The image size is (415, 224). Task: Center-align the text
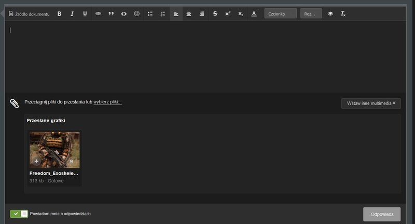click(x=189, y=14)
